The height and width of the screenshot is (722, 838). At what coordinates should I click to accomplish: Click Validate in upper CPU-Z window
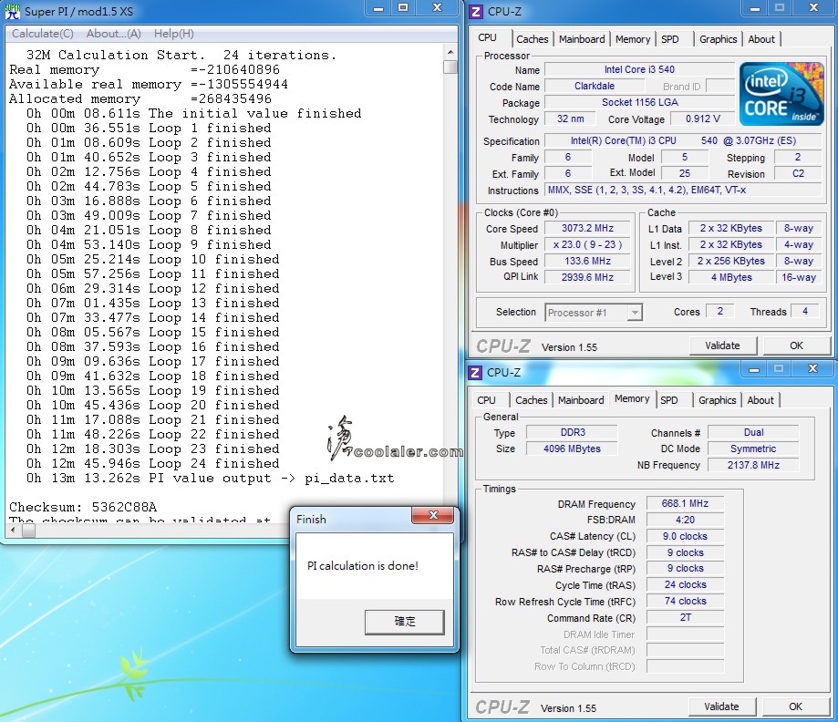click(x=722, y=346)
